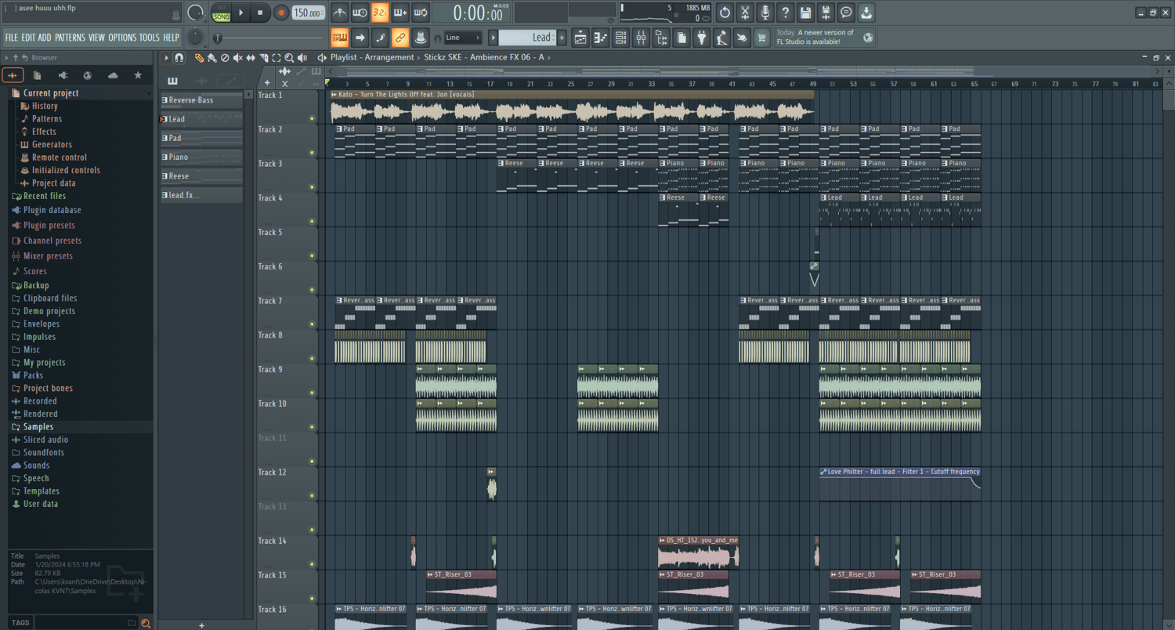The width and height of the screenshot is (1175, 630).
Task: Open the Channel rack icon
Action: [x=621, y=37]
